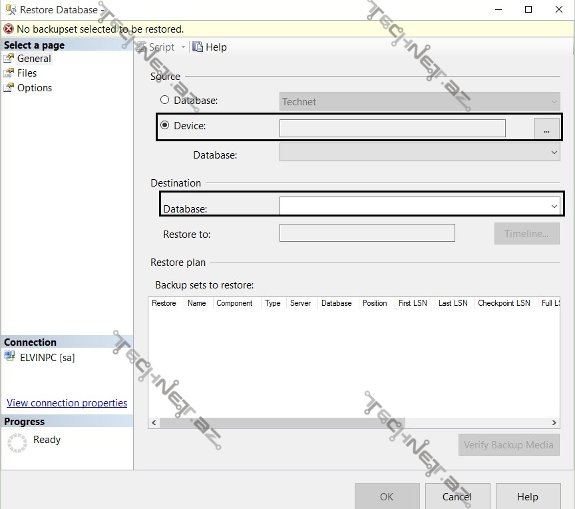Click the red error icon in warning bar
The height and width of the screenshot is (509, 575).
tap(9, 29)
